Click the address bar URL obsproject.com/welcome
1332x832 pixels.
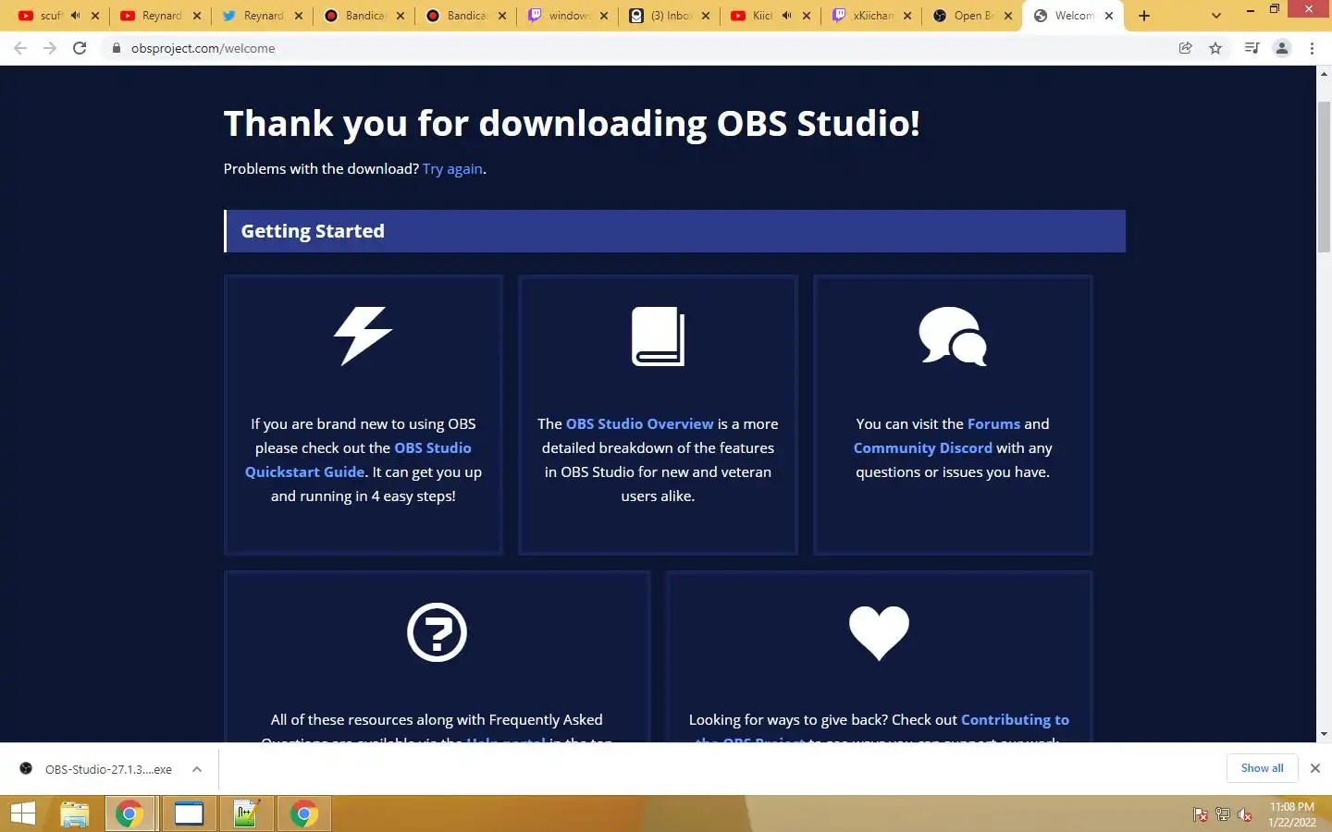203,48
